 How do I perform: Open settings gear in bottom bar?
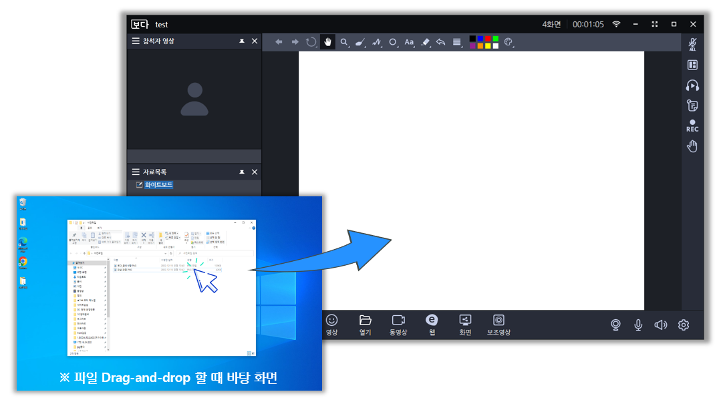(x=684, y=325)
